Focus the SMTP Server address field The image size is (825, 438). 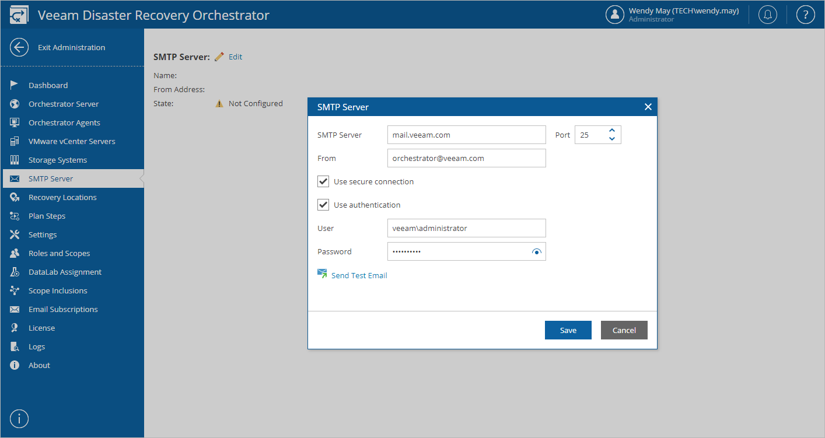(x=467, y=135)
